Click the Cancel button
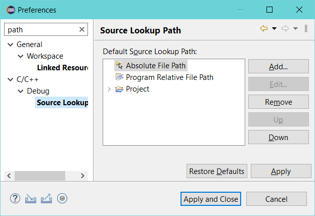 (277, 199)
